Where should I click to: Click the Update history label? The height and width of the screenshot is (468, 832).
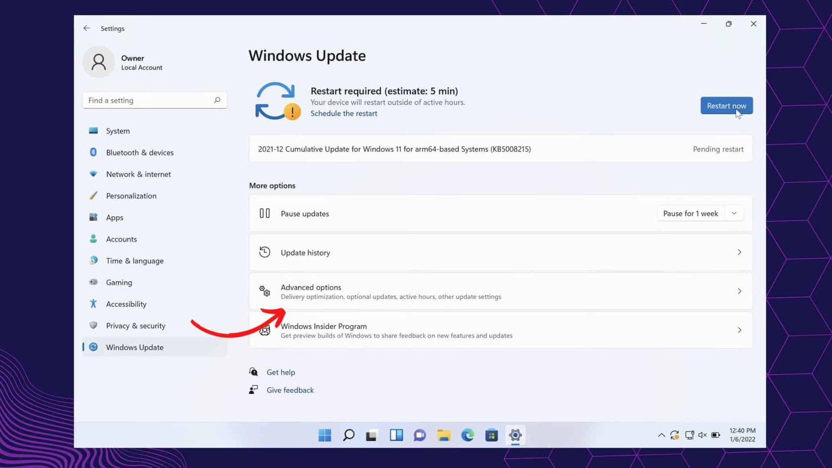305,253
